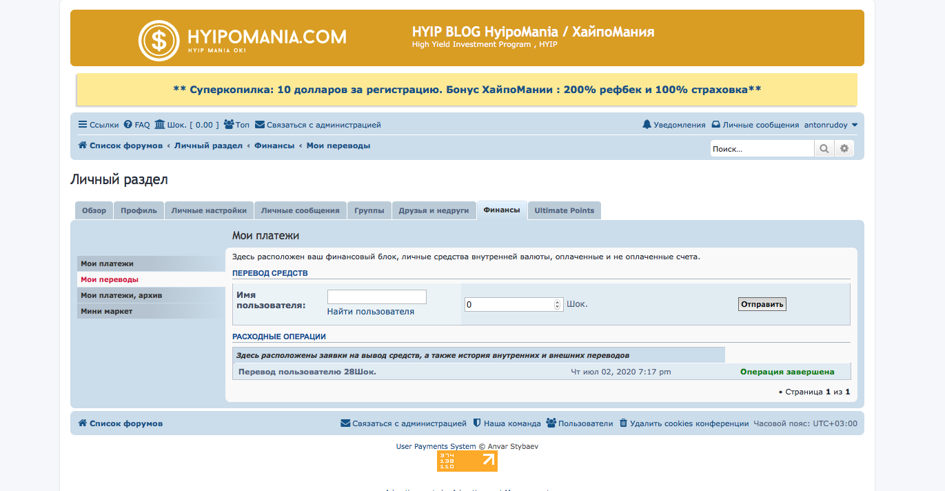This screenshot has width=945, height=491.
Task: Open the Топ users link
Action: pos(236,125)
